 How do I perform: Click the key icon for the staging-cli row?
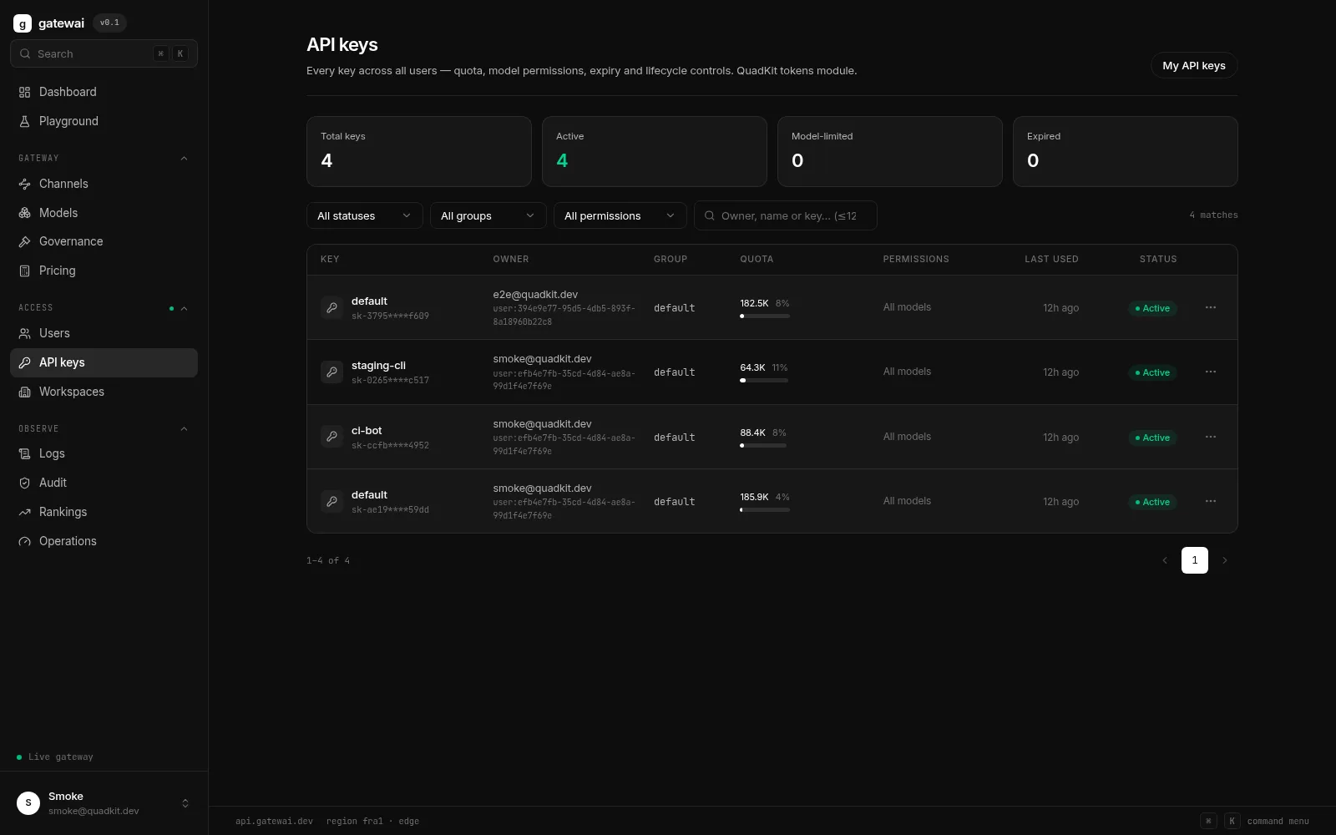click(x=331, y=372)
